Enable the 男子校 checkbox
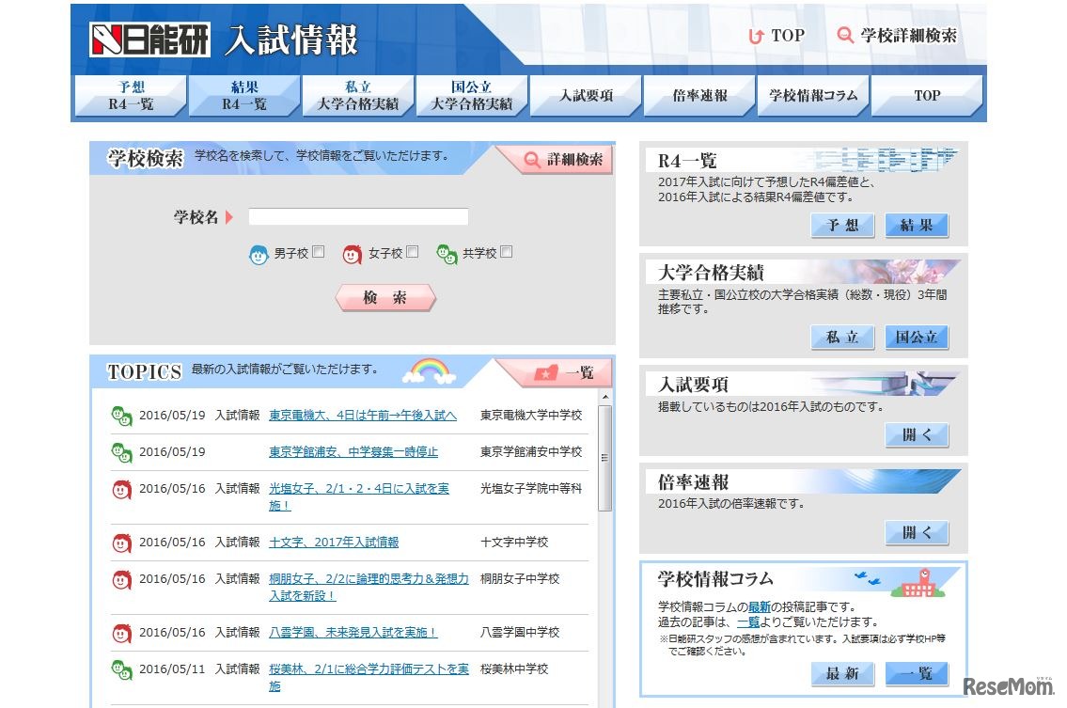The height and width of the screenshot is (708, 1067). click(x=319, y=252)
